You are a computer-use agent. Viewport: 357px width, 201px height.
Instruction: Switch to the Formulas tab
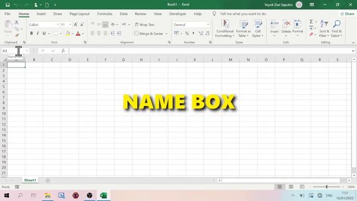point(105,13)
